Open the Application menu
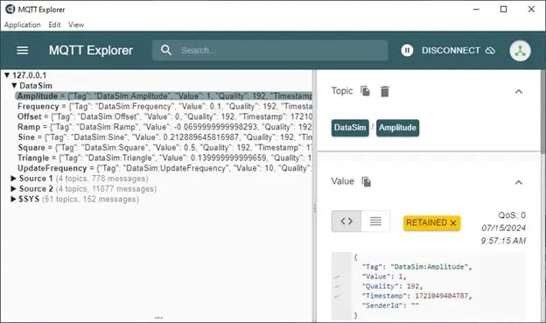The image size is (546, 323). coord(22,25)
